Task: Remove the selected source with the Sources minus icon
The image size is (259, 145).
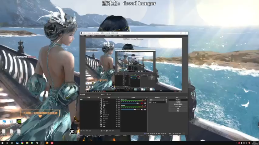Action: pos(104,131)
